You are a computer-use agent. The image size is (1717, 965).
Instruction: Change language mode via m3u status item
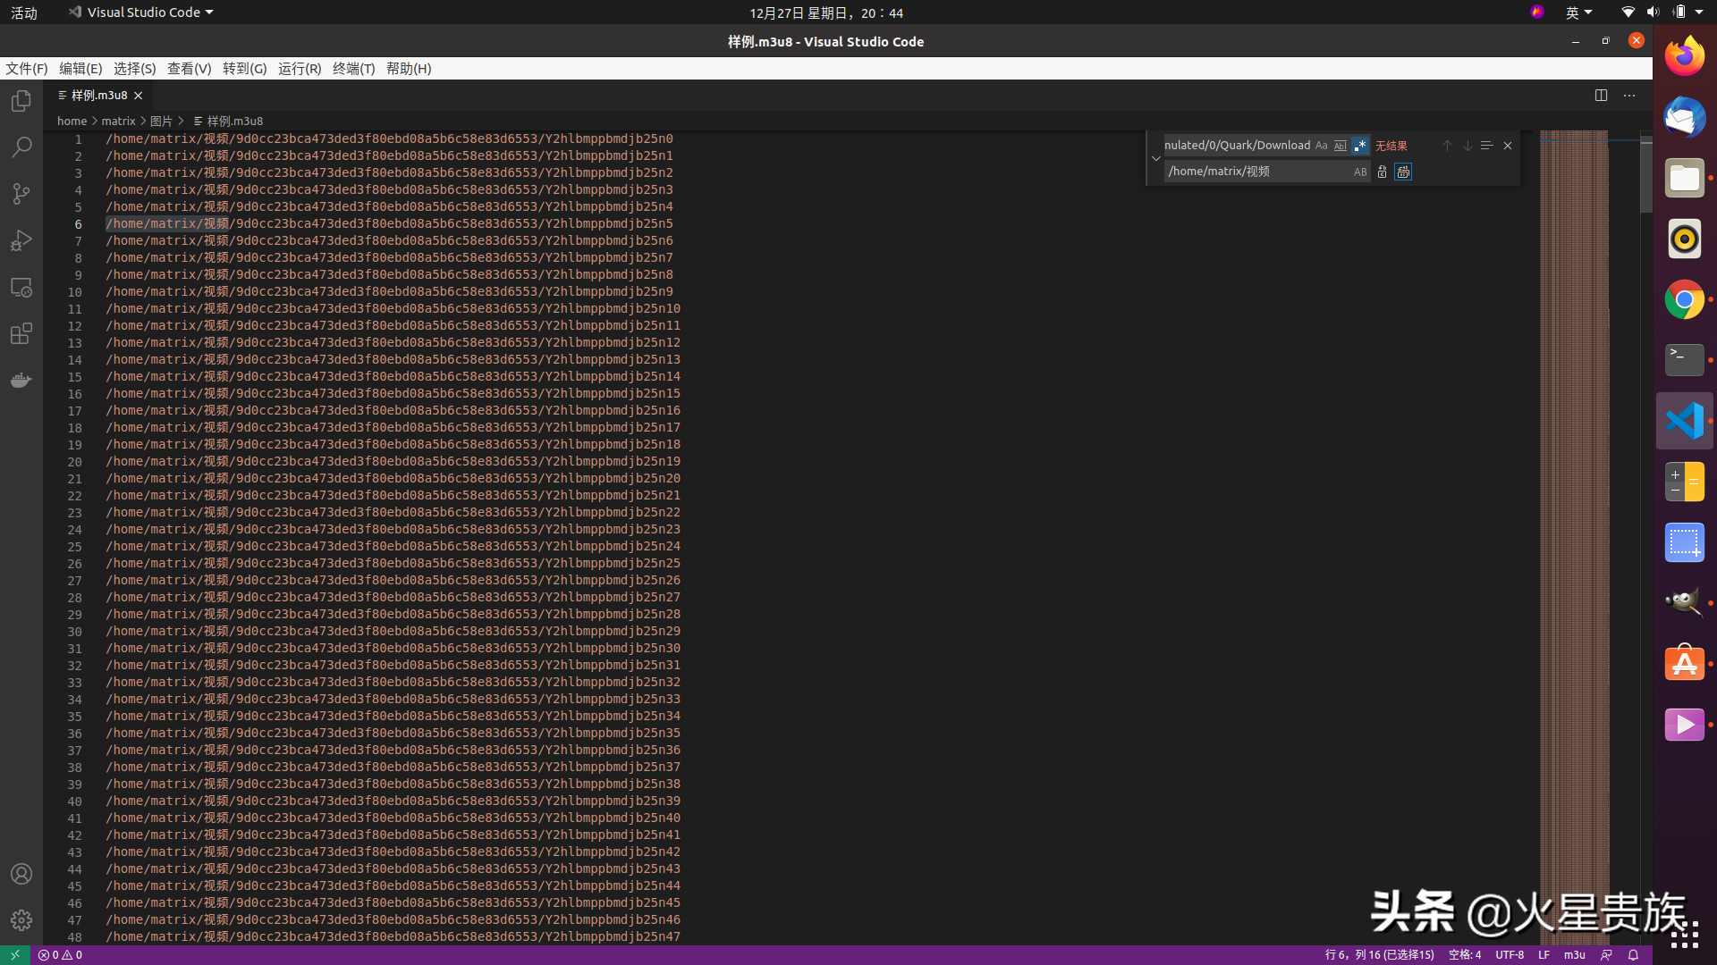point(1575,955)
